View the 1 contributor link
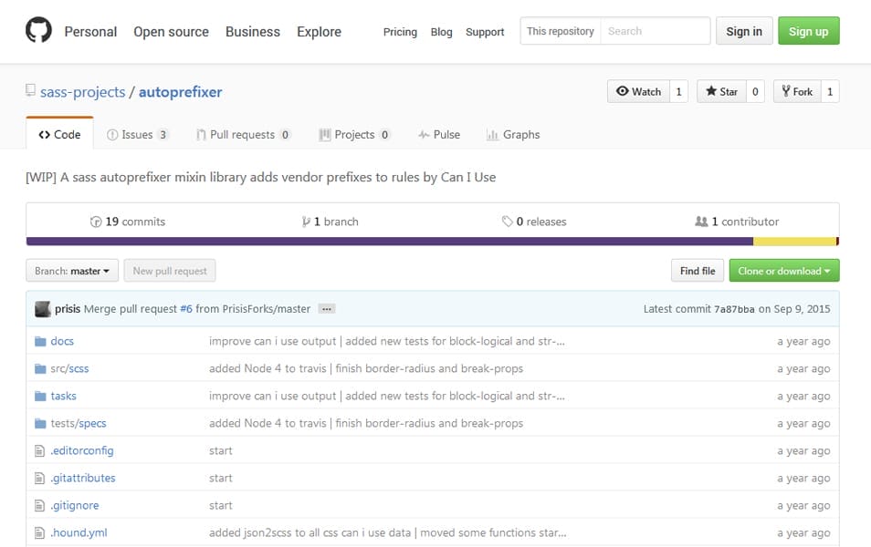Viewport: 871px width, 547px height. [737, 222]
